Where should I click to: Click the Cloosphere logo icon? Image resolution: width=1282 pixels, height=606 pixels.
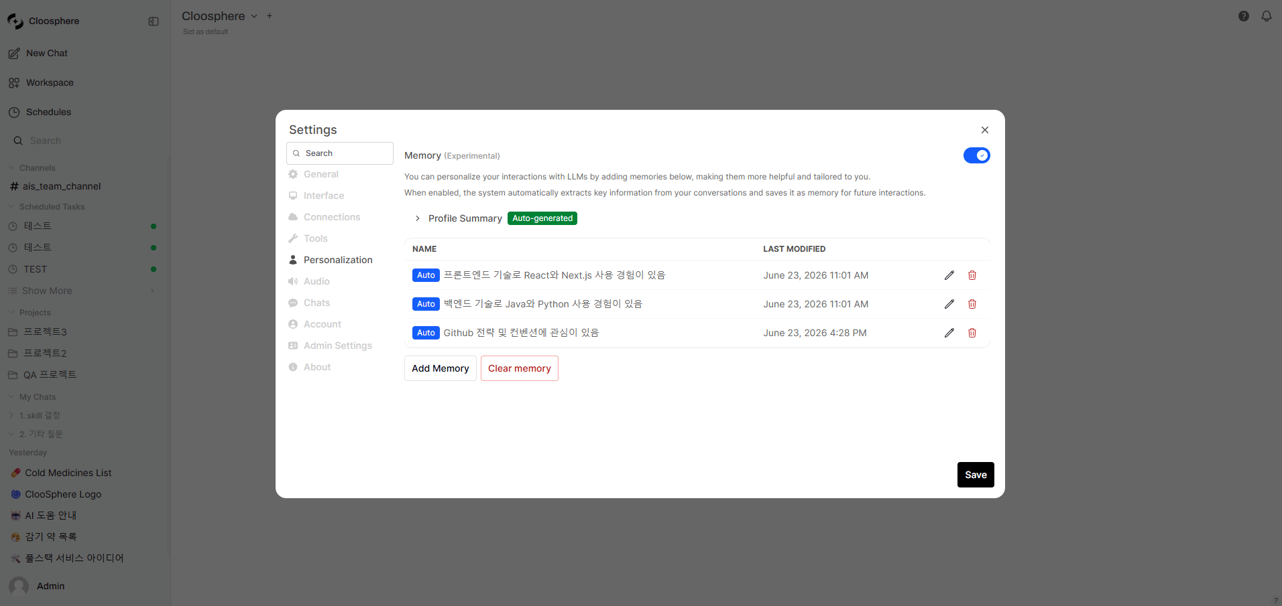pyautogui.click(x=15, y=21)
